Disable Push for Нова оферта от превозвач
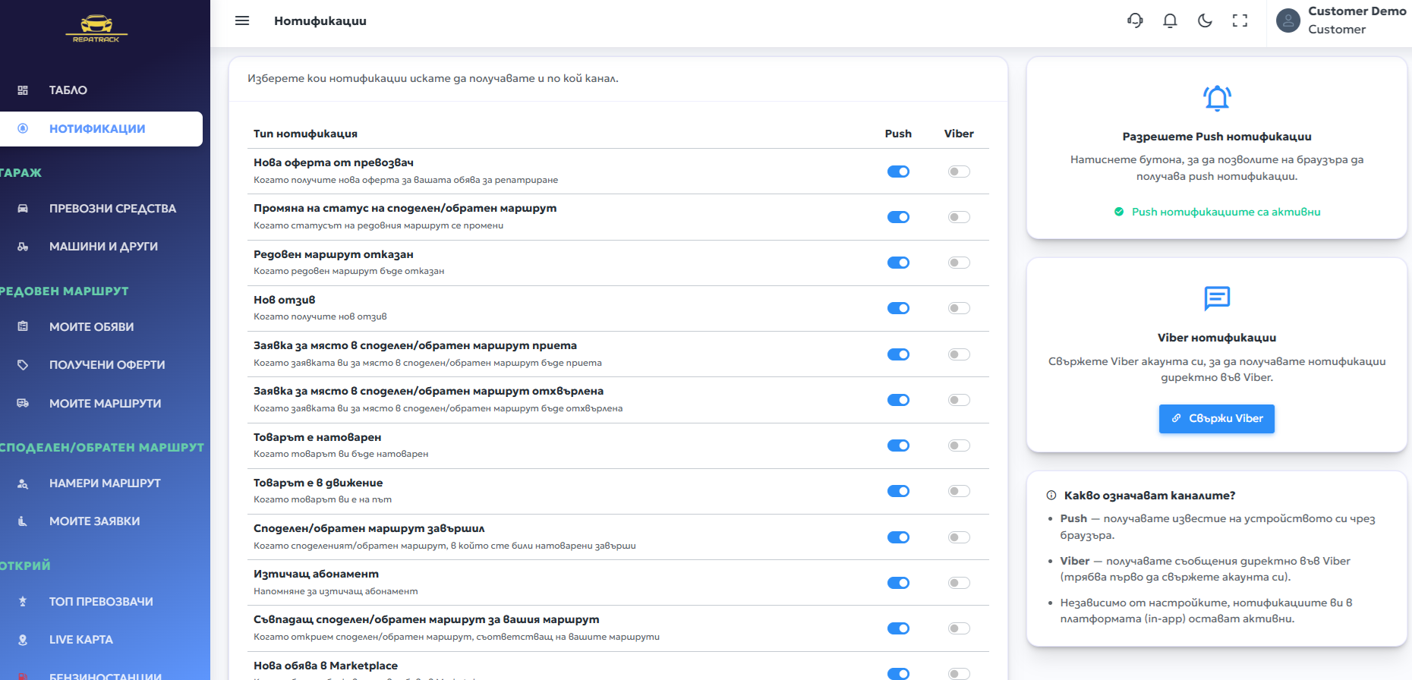 (x=898, y=172)
